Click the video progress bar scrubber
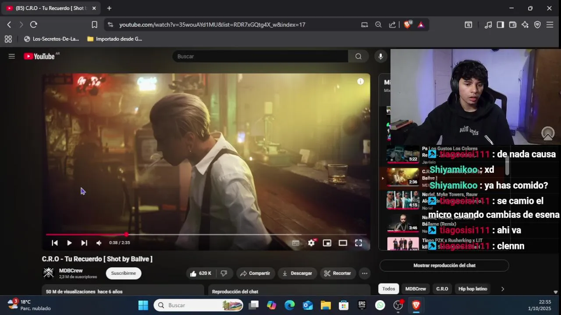561x315 pixels. (126, 234)
